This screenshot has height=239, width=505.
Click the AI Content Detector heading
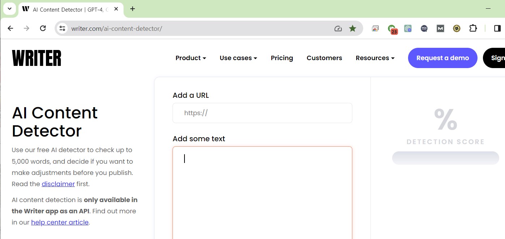[55, 122]
